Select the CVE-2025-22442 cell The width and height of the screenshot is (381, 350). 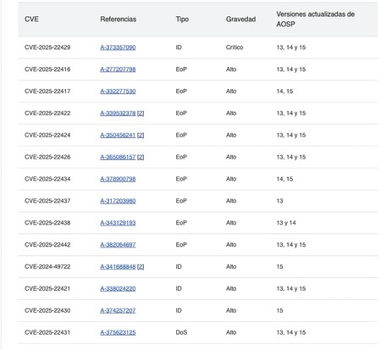tap(47, 245)
